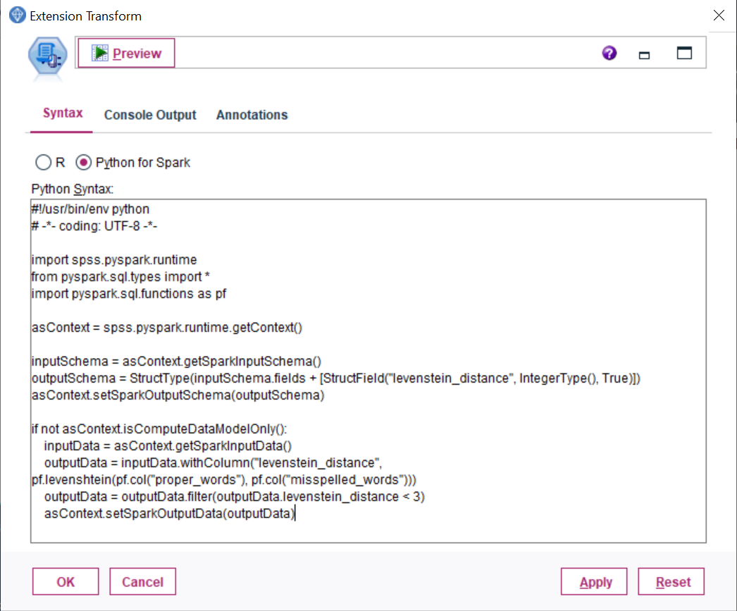
Task: Click the "Python Syntax:" label
Action: pos(73,189)
